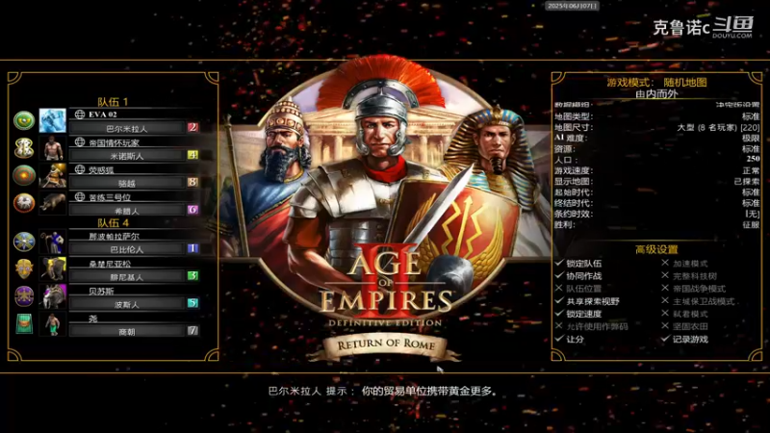Select the 高级设置 section header
The image size is (770, 433).
tap(656, 249)
